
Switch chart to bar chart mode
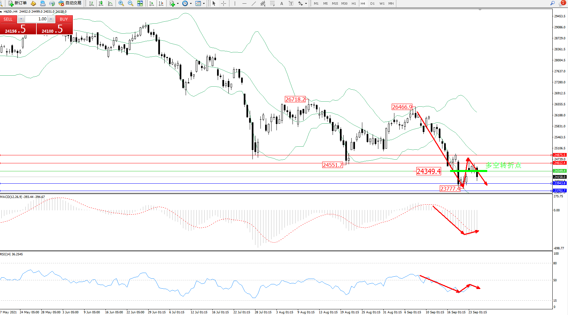point(91,3)
